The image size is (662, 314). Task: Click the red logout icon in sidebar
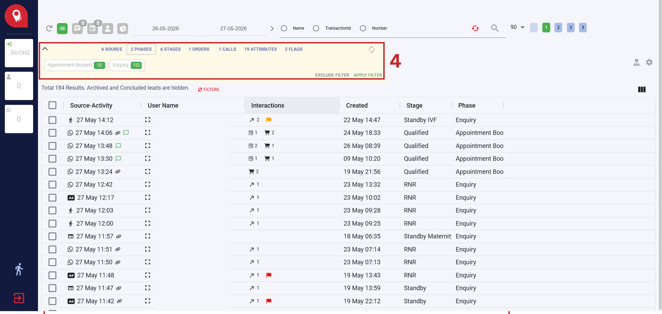tap(19, 298)
